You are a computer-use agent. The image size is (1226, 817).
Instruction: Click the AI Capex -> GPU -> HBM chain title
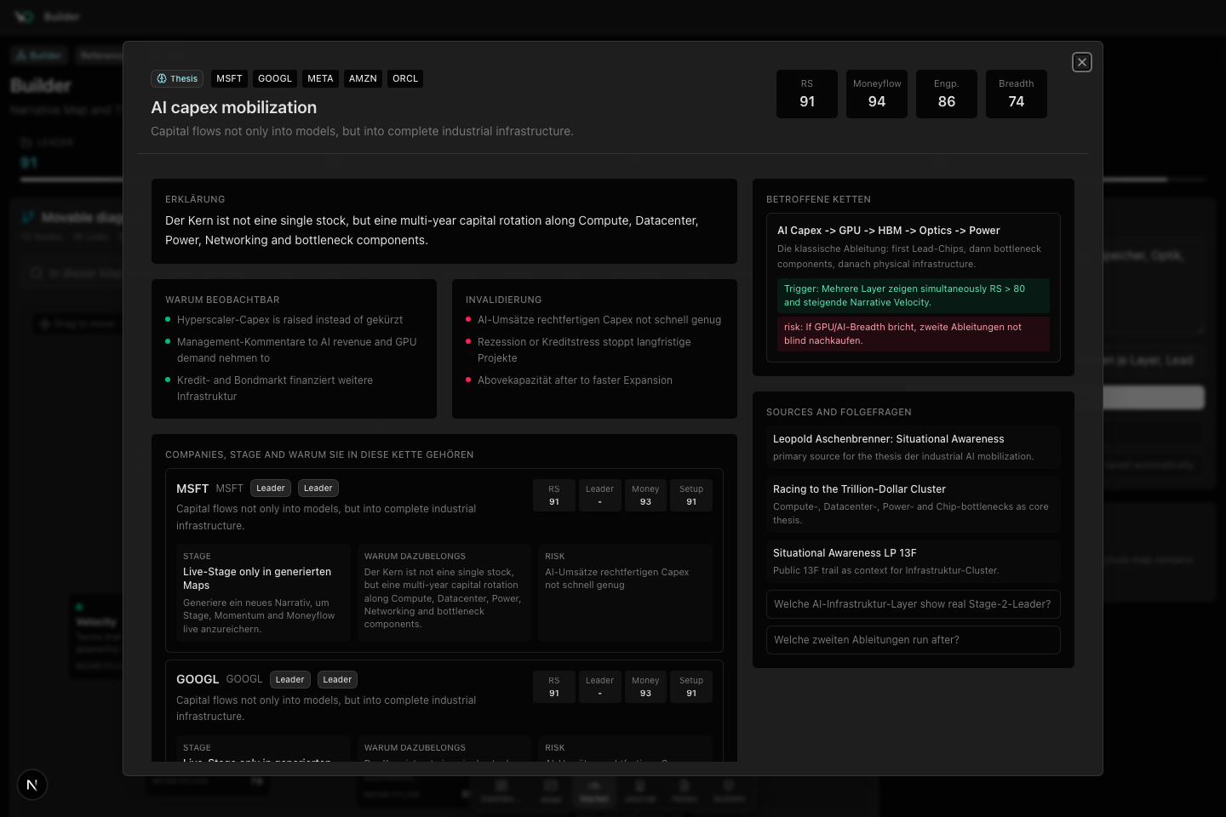[889, 231]
